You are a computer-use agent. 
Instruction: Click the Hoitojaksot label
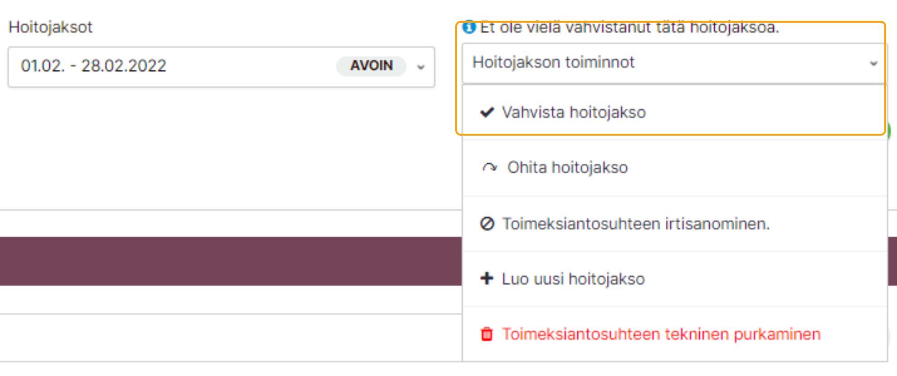(50, 27)
